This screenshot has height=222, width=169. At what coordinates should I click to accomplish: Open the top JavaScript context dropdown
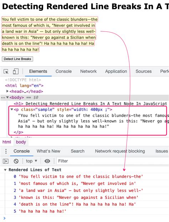point(31,161)
